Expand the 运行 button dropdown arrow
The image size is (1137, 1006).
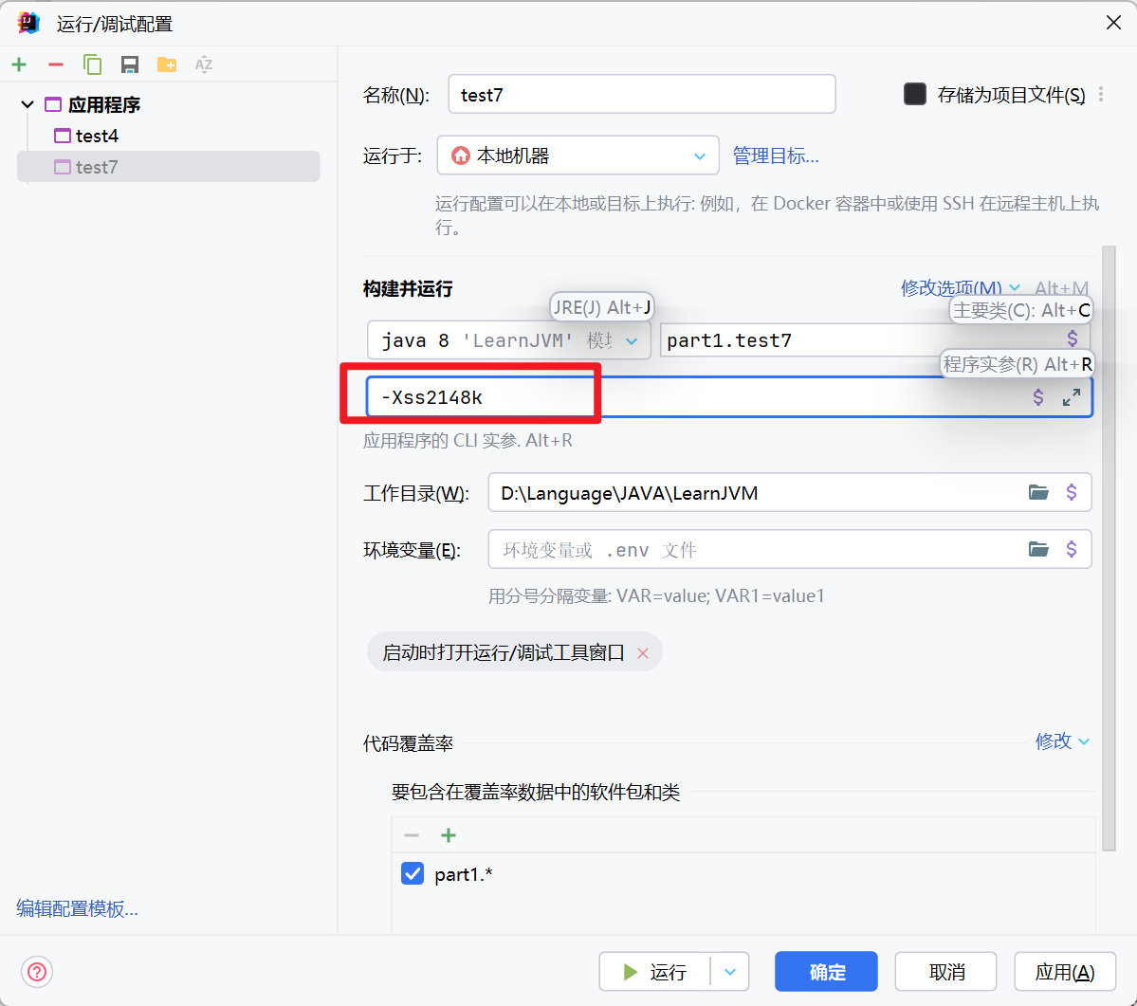729,971
